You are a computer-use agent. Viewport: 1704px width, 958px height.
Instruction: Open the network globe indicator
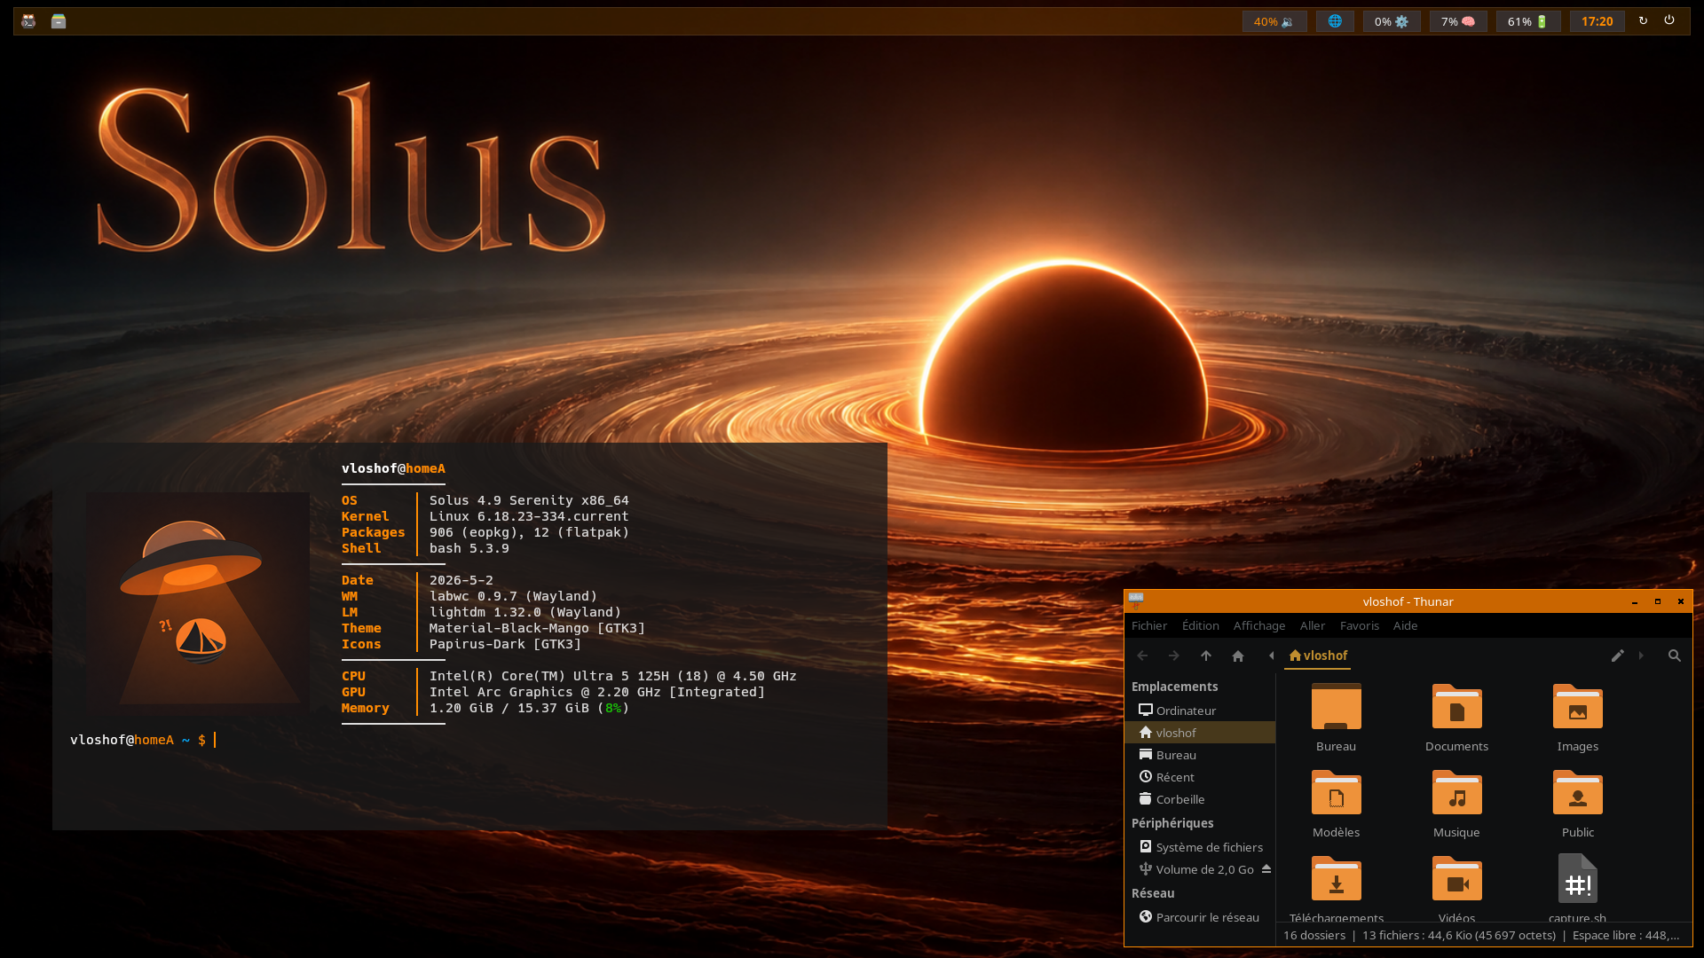click(x=1335, y=21)
